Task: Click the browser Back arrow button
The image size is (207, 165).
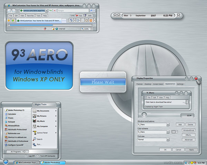Action: 9,11
